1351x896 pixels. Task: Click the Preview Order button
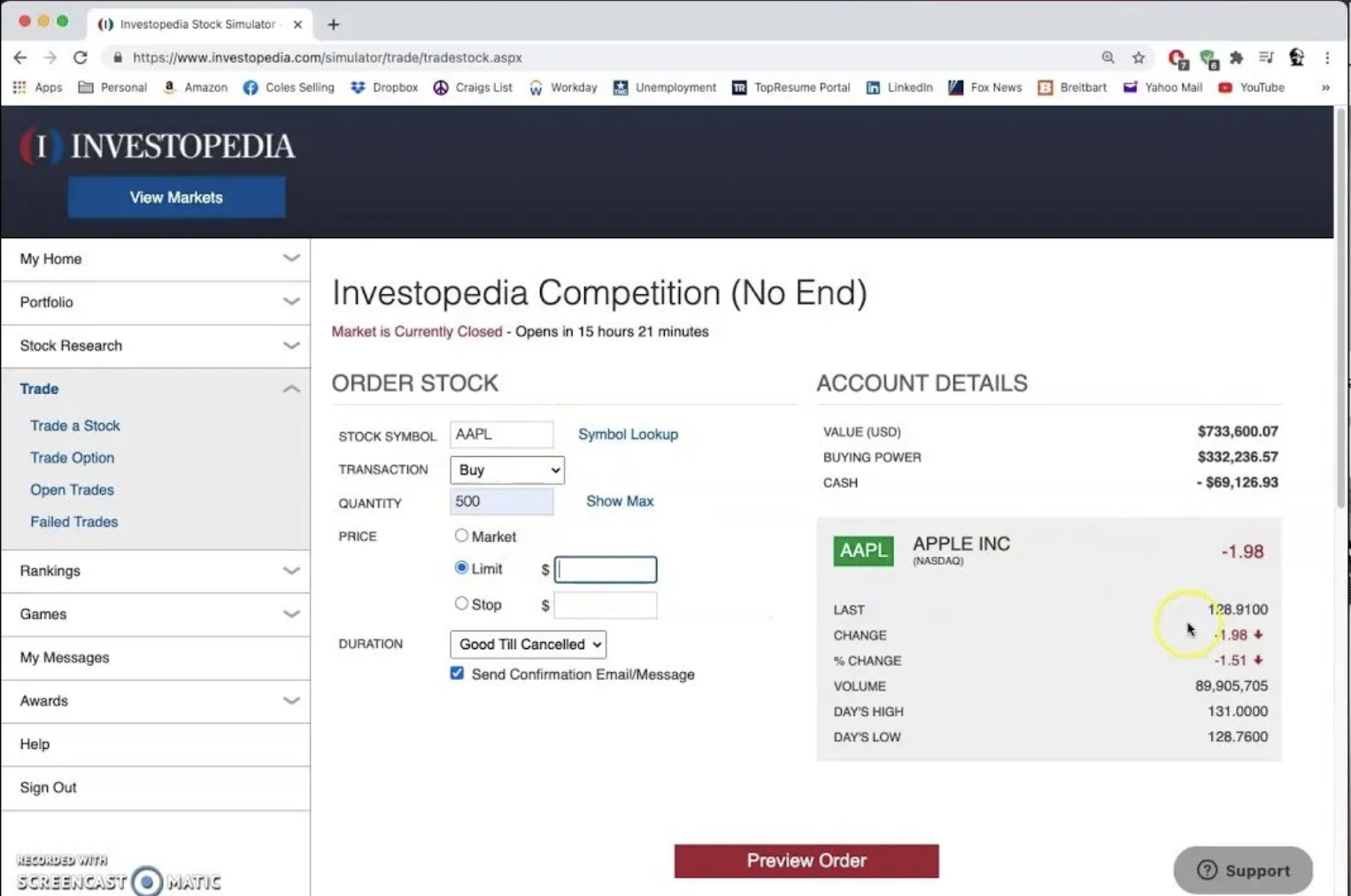click(x=807, y=861)
